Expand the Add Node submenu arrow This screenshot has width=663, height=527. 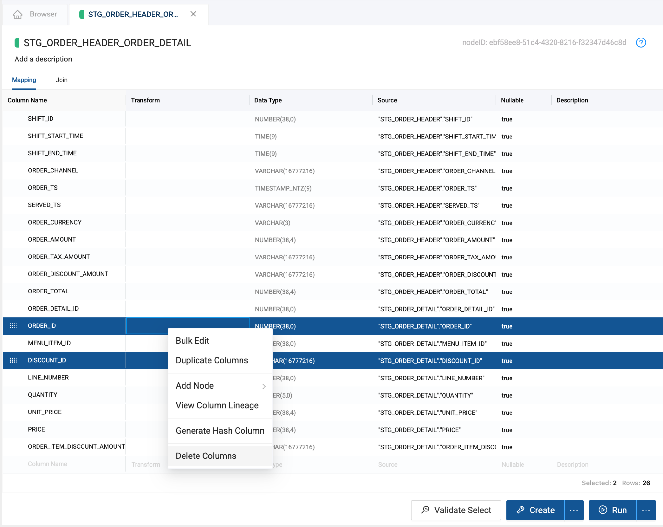[264, 386]
